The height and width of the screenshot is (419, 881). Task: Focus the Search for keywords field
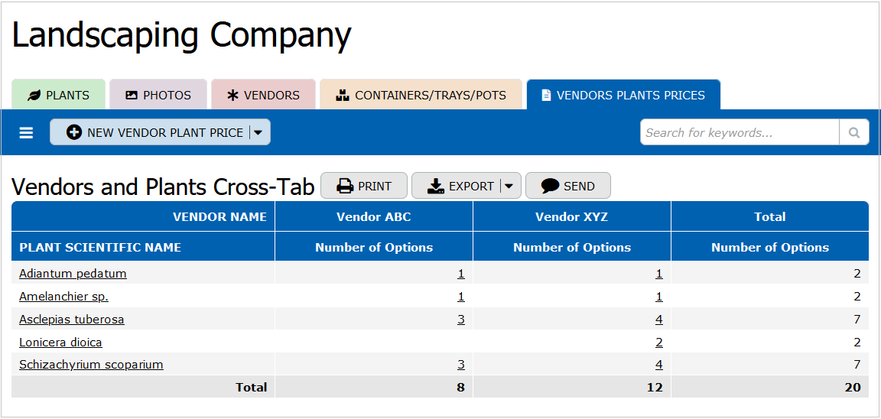(740, 132)
